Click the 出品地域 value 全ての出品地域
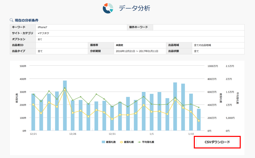255x158 pixels. click(203, 45)
